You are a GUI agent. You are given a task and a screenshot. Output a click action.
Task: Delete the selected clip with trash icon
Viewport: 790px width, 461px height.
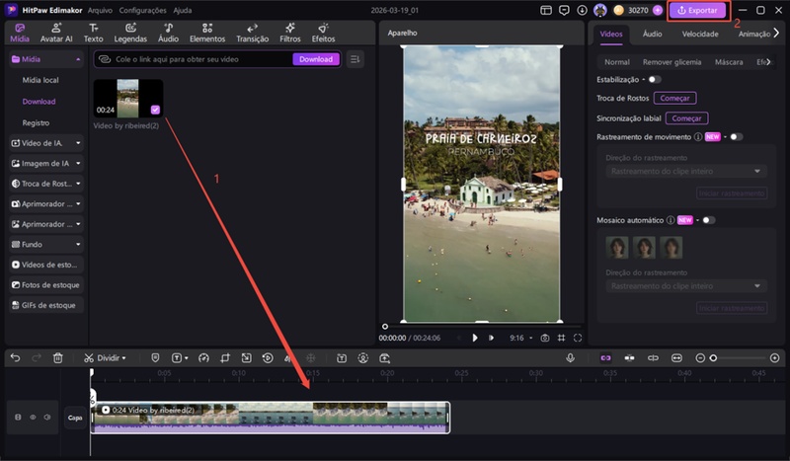[x=58, y=357]
